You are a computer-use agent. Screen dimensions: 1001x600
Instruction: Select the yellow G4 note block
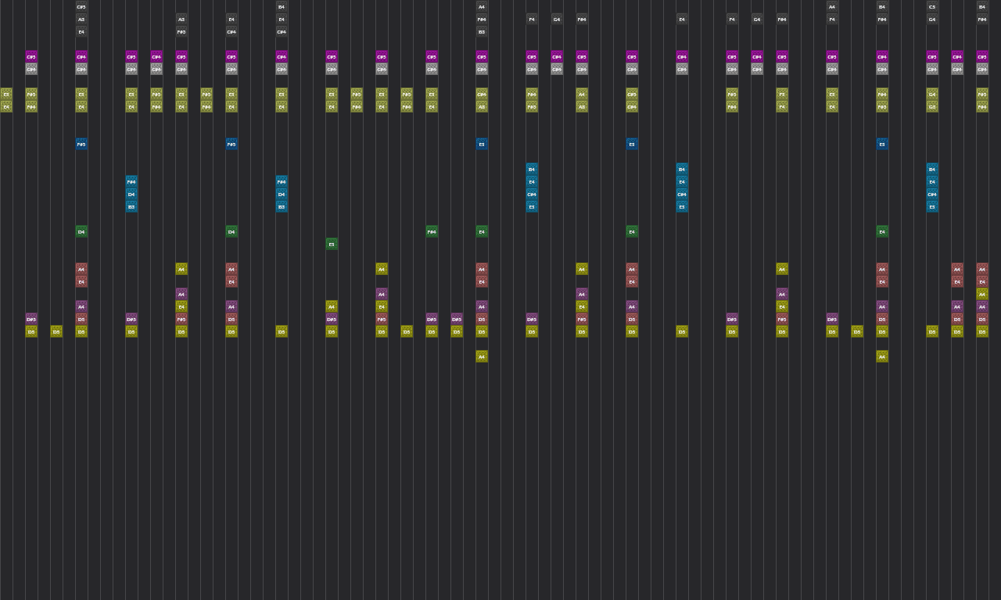[932, 94]
